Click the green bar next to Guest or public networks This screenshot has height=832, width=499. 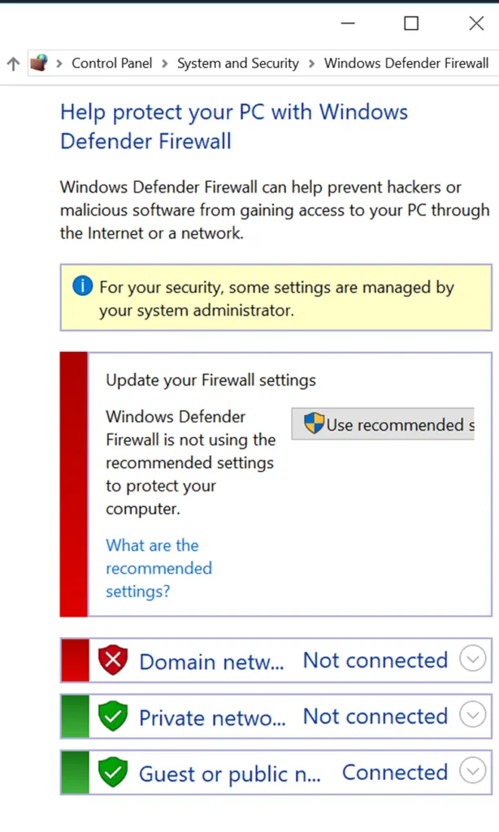pos(74,772)
